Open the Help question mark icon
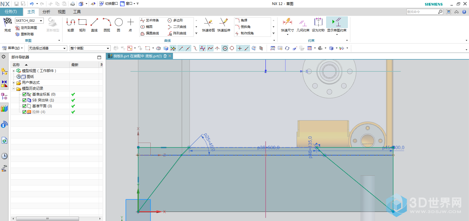Image resolution: width=469 pixels, height=221 pixels. (x=464, y=12)
